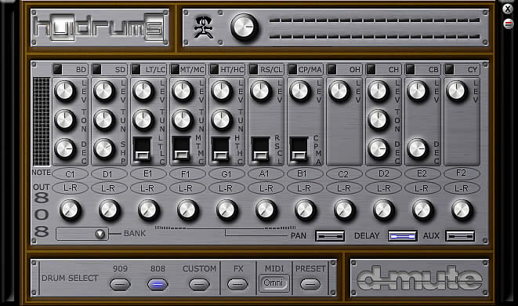The image size is (518, 306).
Task: Click the PRESET button
Action: coord(310,284)
